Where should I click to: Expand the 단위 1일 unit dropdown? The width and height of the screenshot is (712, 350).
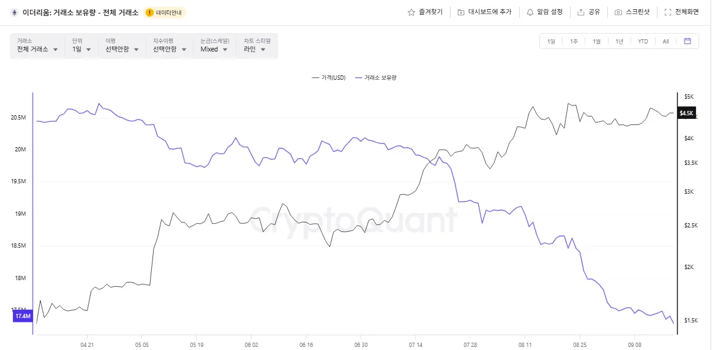coord(81,49)
